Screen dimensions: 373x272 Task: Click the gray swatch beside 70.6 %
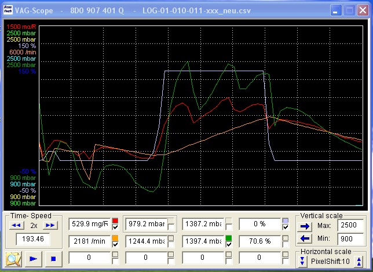(x=286, y=238)
